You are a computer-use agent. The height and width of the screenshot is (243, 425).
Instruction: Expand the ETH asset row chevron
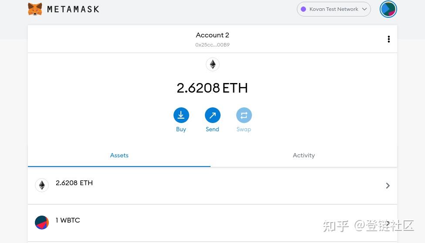[388, 186]
